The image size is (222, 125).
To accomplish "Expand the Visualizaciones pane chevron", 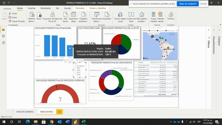I will 214,30.
